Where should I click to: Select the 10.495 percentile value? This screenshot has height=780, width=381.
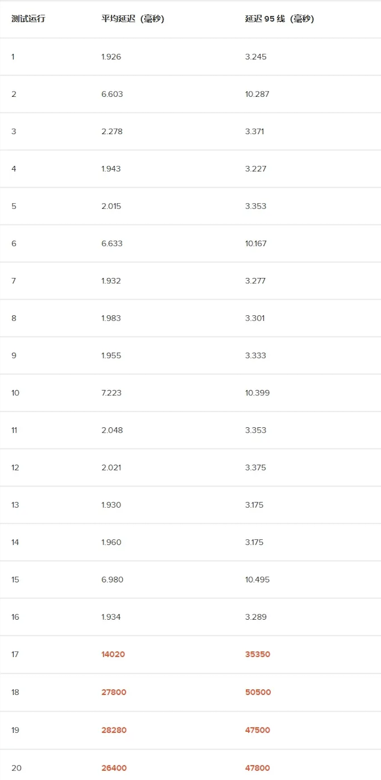coord(257,579)
